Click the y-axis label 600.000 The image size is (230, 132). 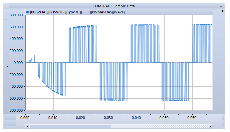[16, 27]
